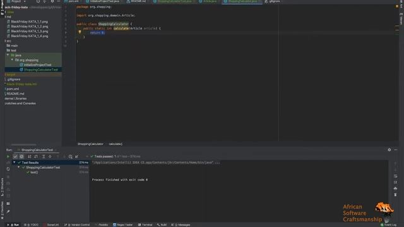Toggle the show ignored tests filter
The width and height of the screenshot is (404, 227).
(21, 156)
